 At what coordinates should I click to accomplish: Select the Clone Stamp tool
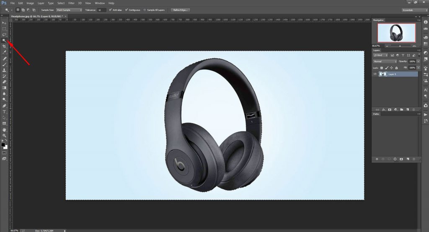(4, 70)
